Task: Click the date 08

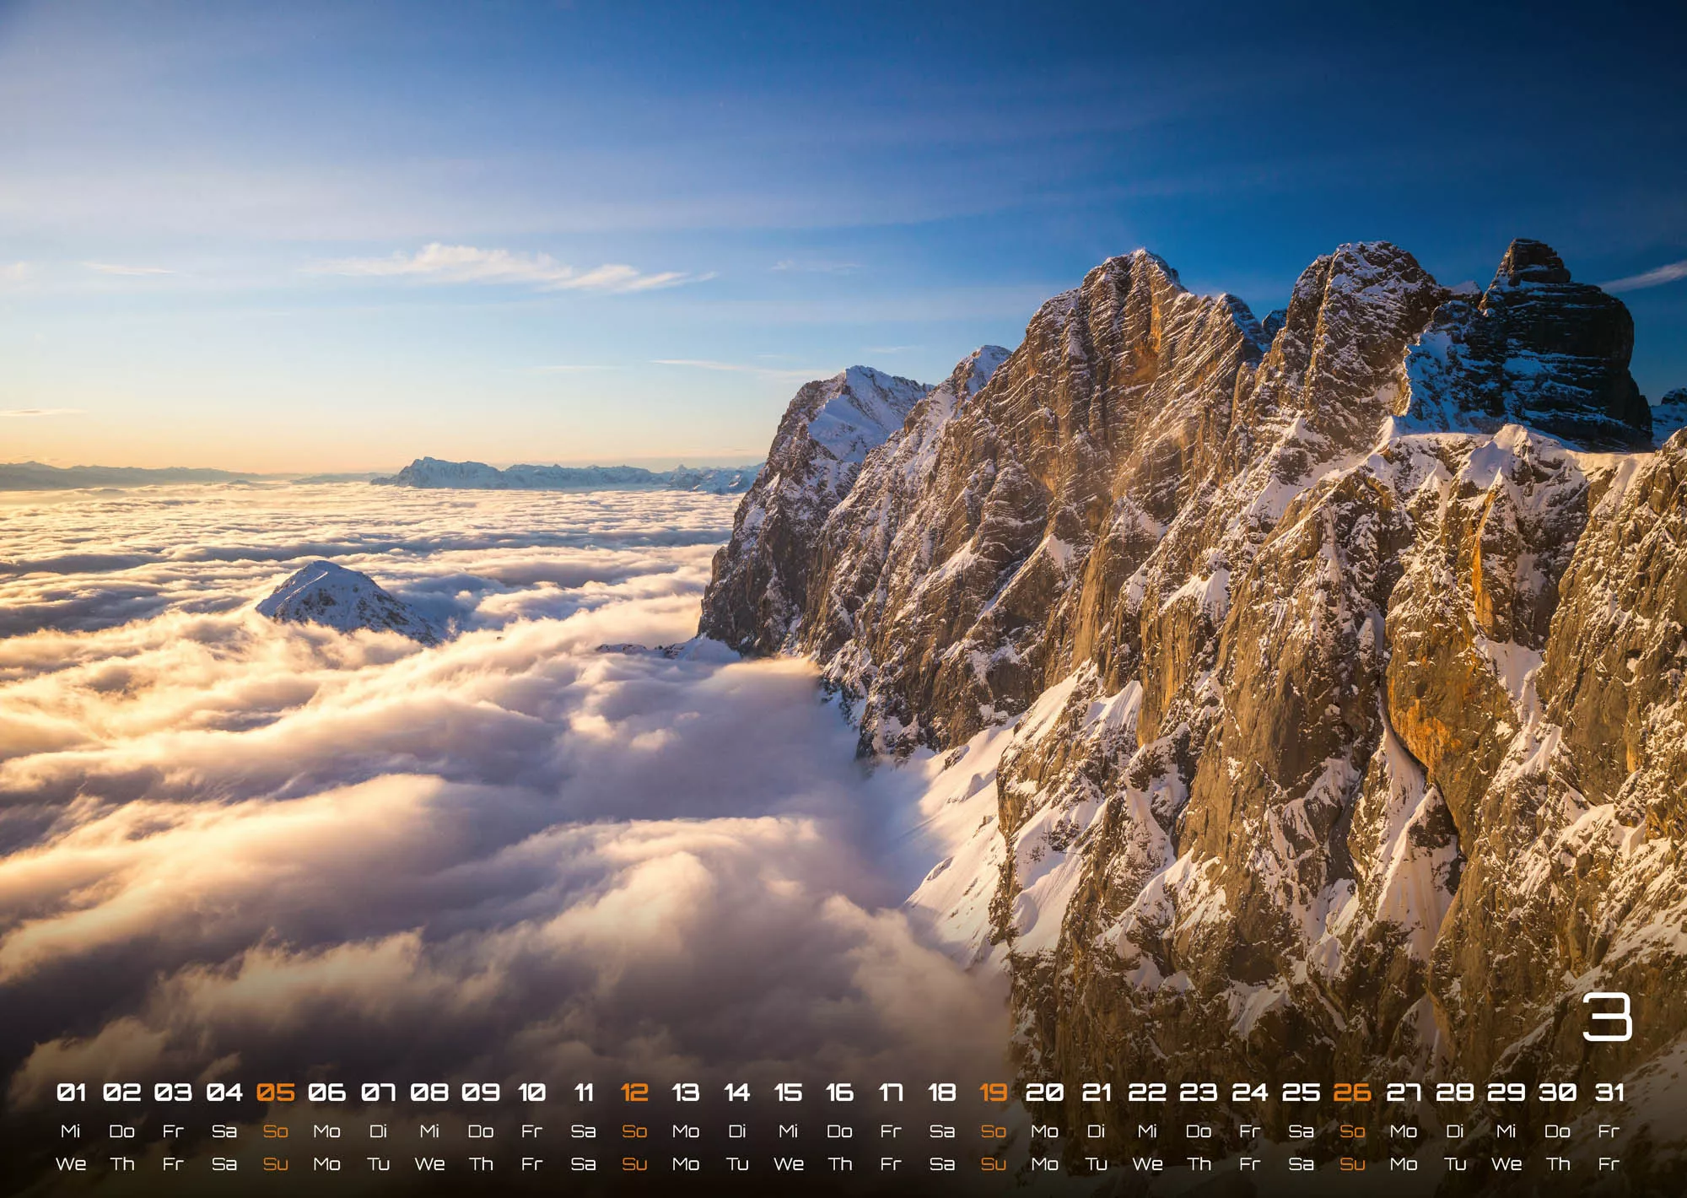Action: pos(429,1093)
